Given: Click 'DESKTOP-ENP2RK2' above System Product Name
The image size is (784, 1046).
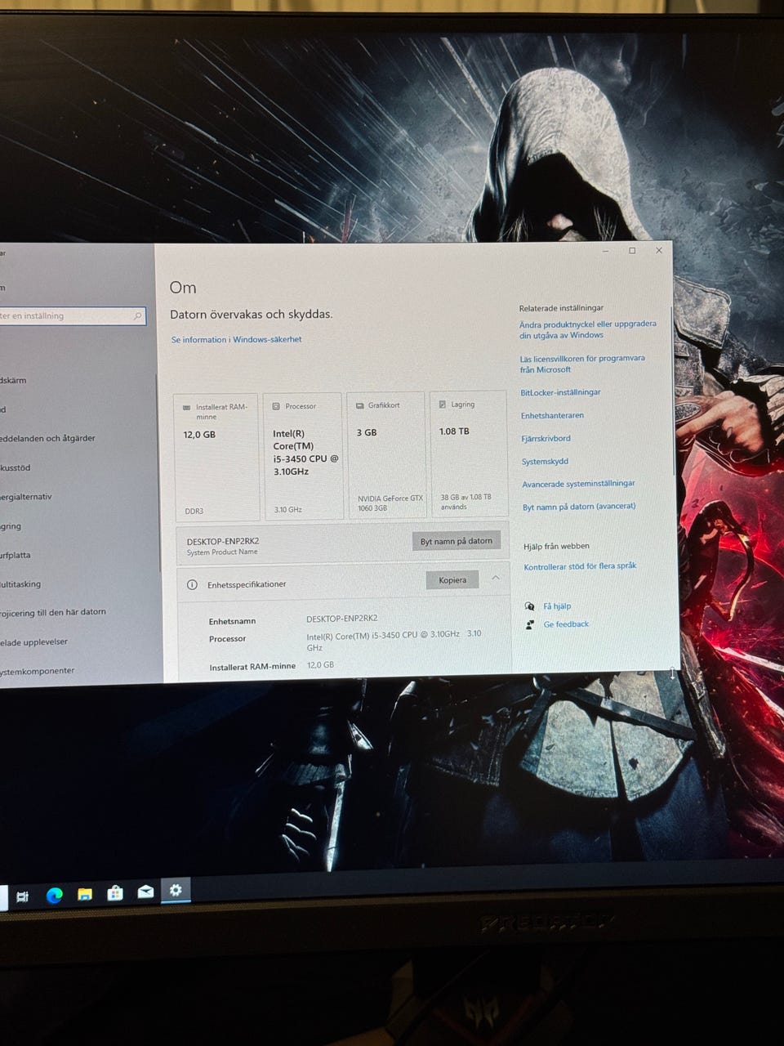Looking at the screenshot, I should coord(223,541).
